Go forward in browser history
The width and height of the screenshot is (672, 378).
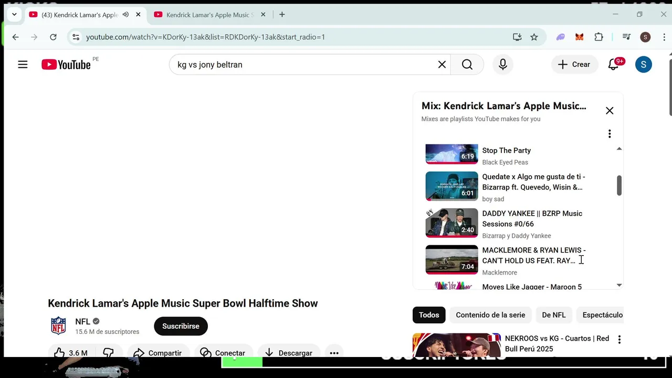34,37
